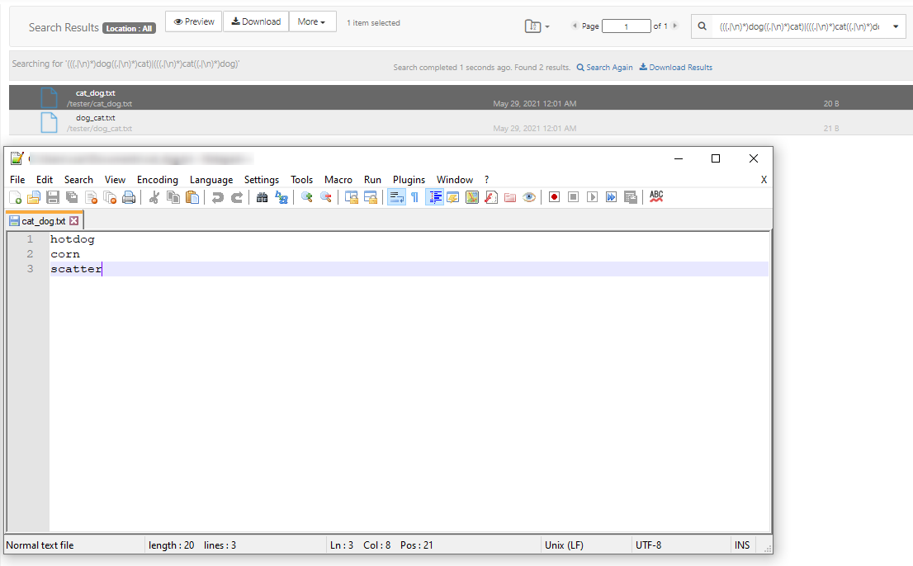Open the sort order dropdown
The image size is (913, 566).
click(x=537, y=26)
